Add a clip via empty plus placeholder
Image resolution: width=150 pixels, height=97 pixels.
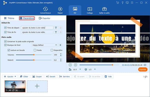pyautogui.click(x=37, y=86)
